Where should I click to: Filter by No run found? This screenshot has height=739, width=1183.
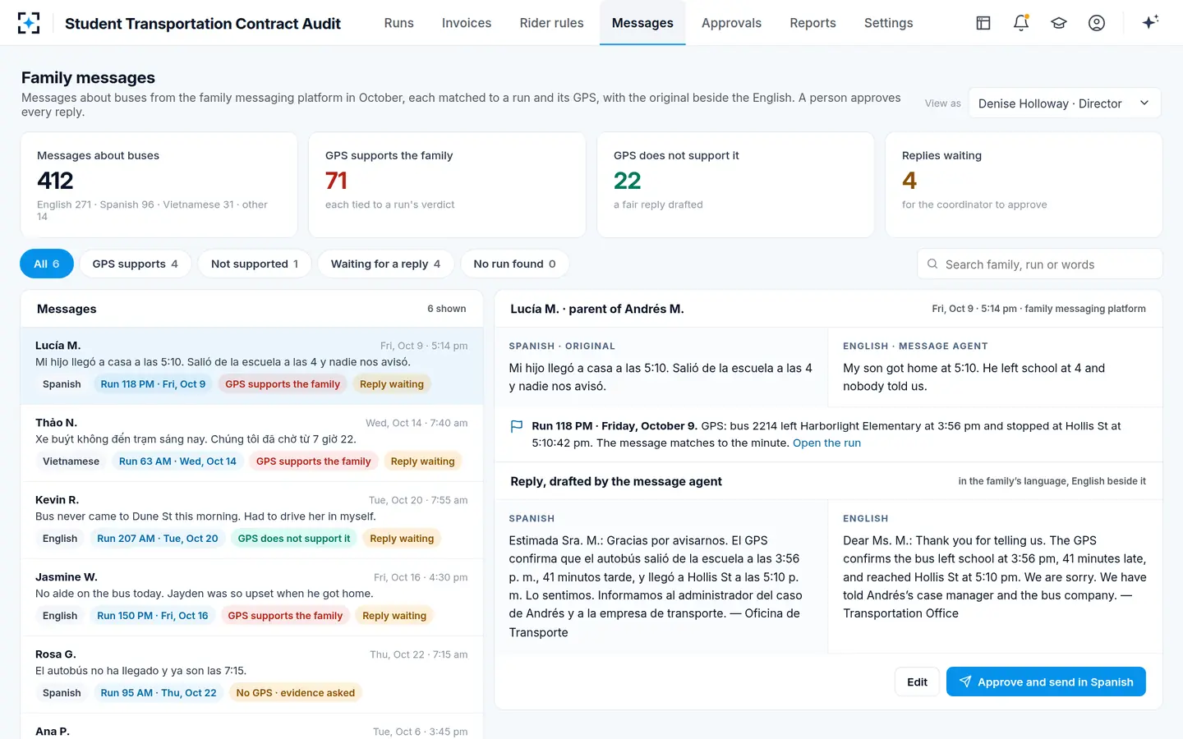[515, 264]
